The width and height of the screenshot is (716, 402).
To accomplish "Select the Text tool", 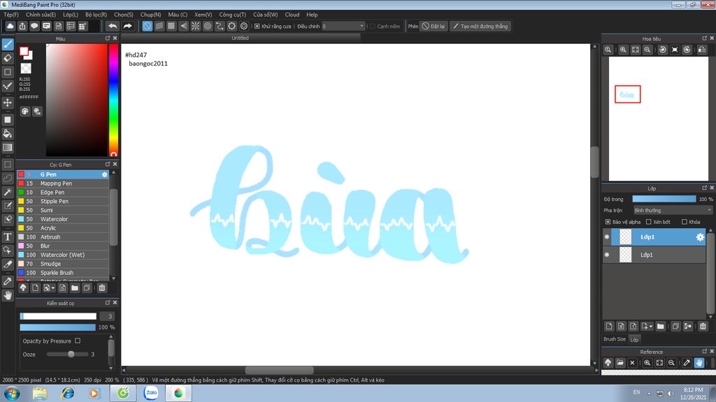I will 7,237.
